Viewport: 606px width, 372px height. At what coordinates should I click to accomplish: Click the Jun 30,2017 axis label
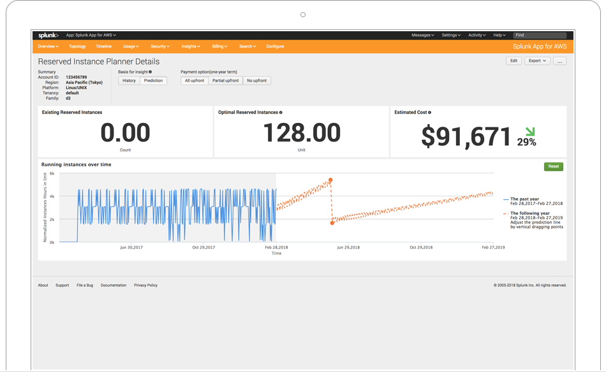pos(131,247)
